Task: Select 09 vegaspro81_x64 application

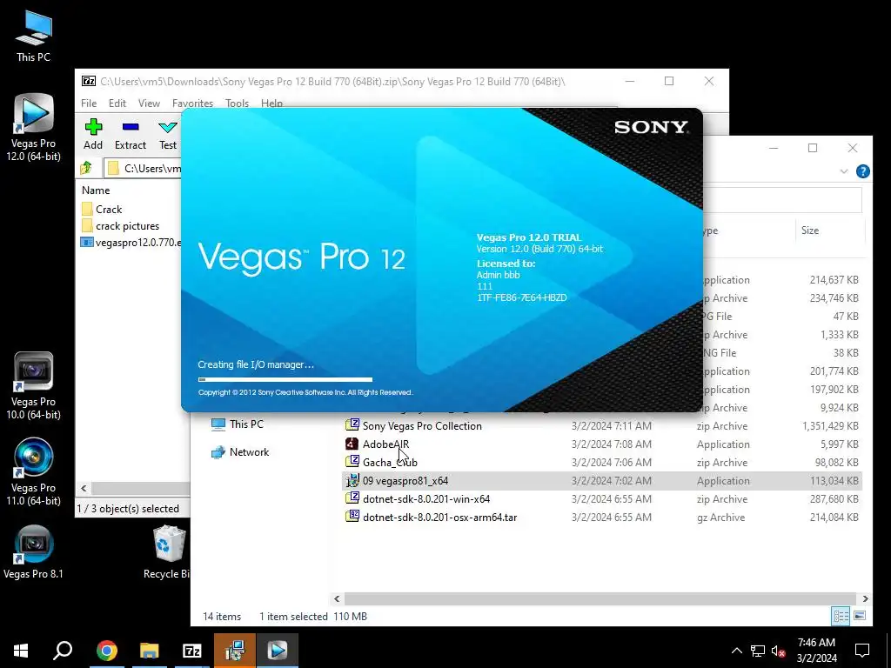Action: (602, 480)
